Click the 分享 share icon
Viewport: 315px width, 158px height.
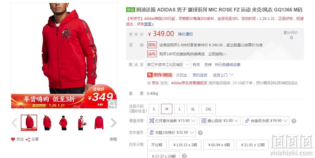(x=28, y=139)
